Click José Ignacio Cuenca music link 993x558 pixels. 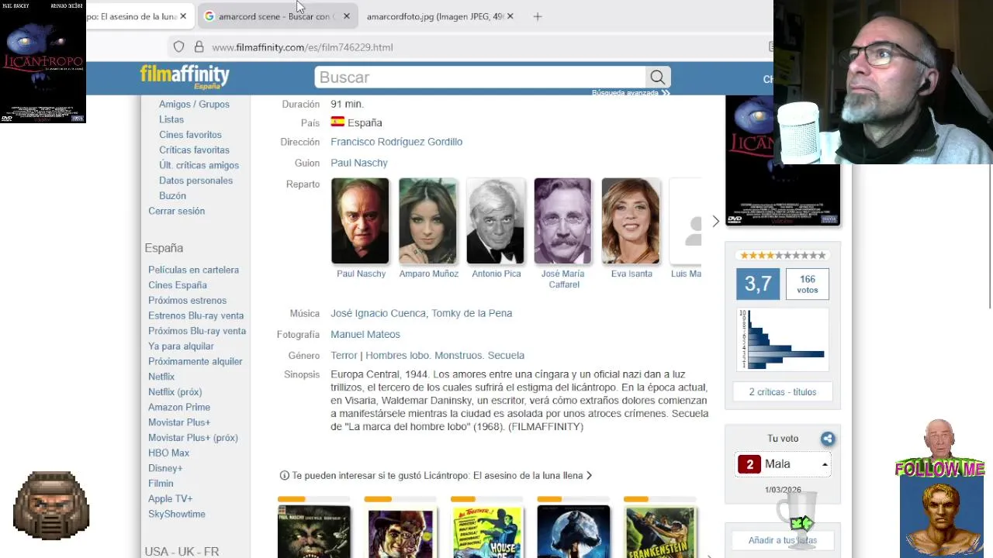point(378,313)
